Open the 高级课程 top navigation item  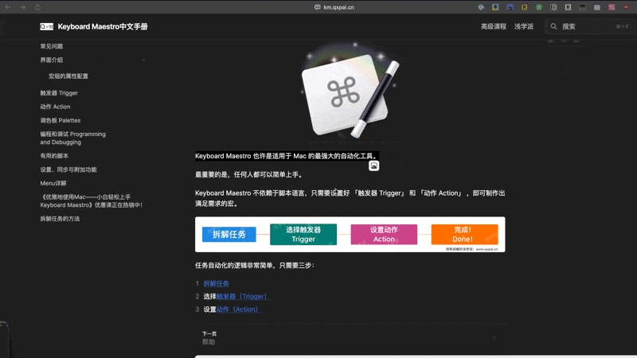pyautogui.click(x=494, y=26)
